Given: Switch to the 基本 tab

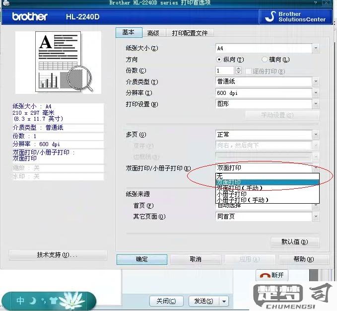Looking at the screenshot, I should 129,32.
